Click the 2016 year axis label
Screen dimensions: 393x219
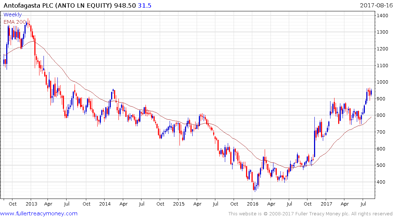coord(252,204)
